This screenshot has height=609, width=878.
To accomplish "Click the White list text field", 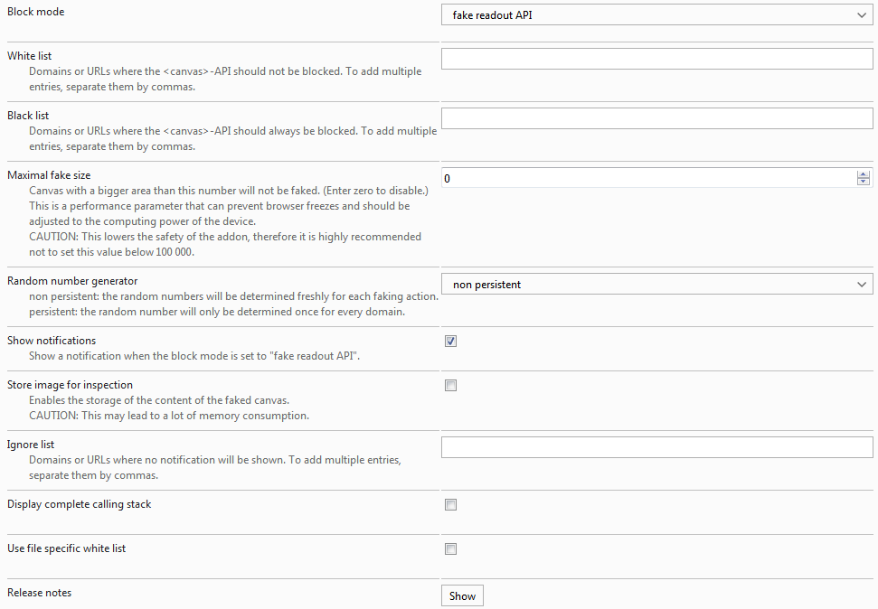I will 656,59.
